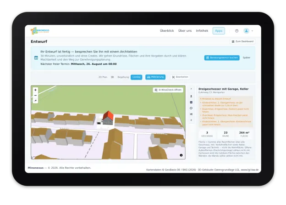
Task: Click the '264 m²' Fläche stat
Action: tap(244, 134)
